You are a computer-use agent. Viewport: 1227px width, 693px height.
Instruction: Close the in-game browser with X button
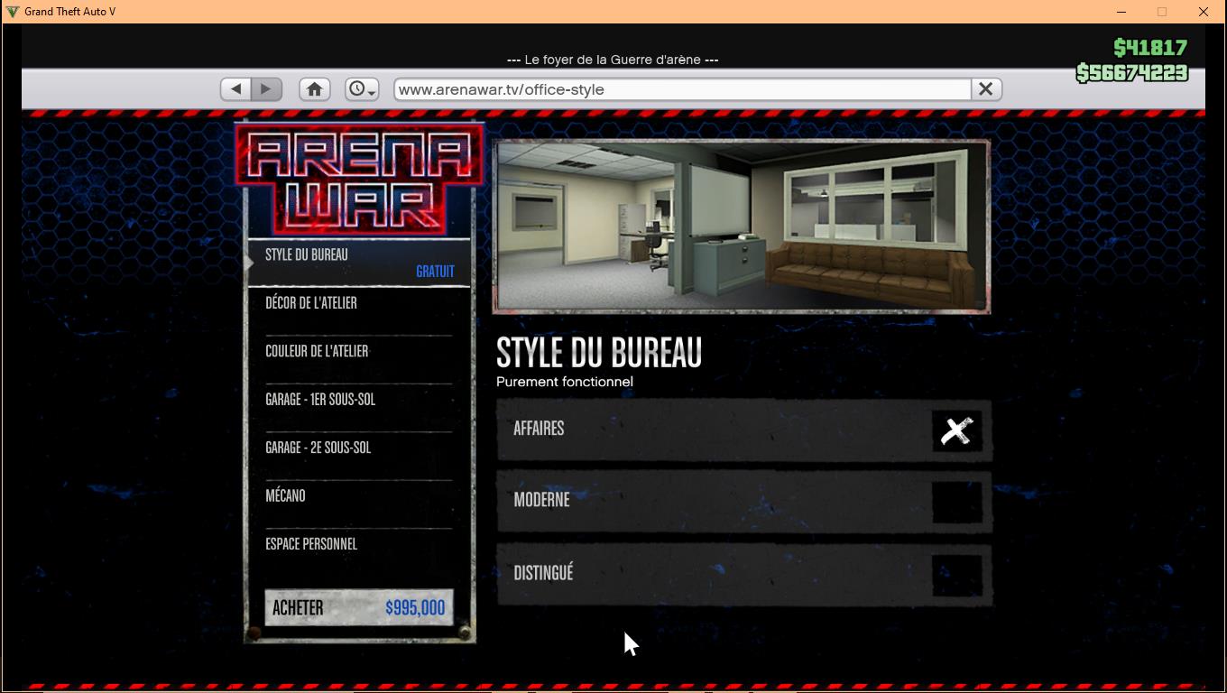(x=985, y=89)
